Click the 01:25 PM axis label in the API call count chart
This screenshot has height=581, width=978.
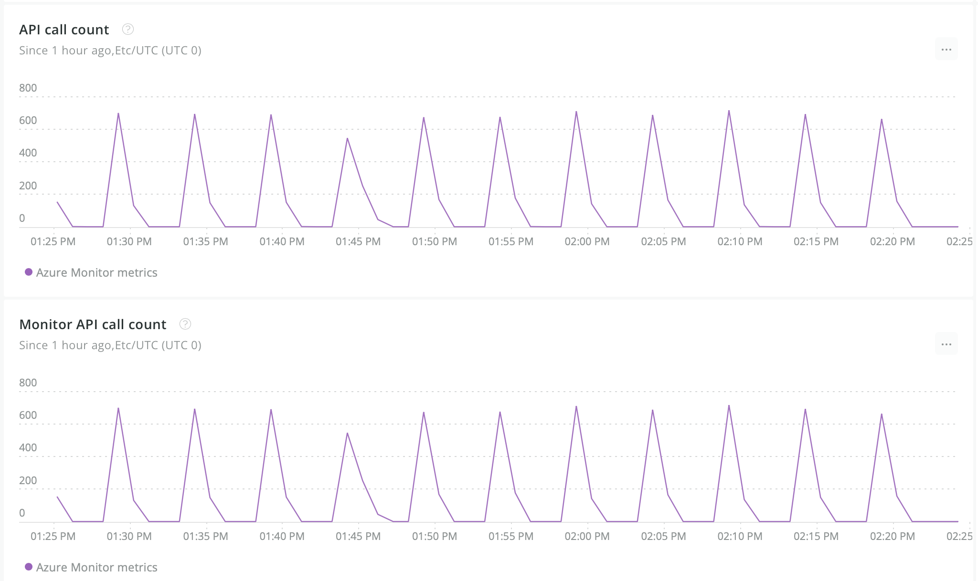[53, 241]
